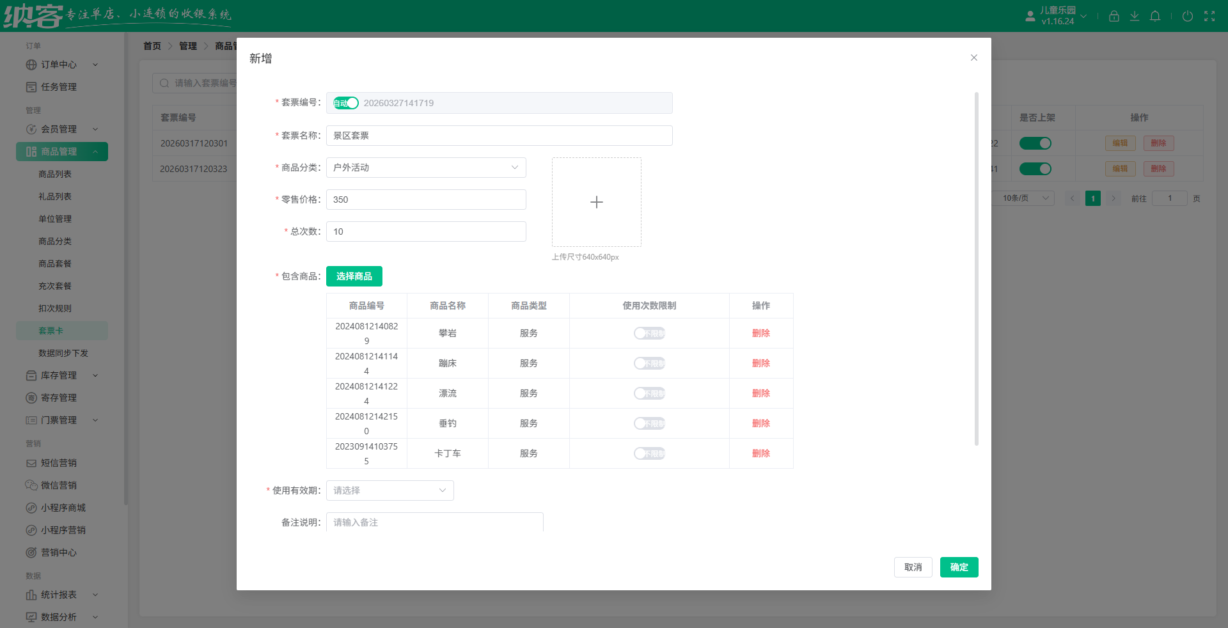Close the 新增 dialog with X icon
Screen dimensions: 1228x628
(x=973, y=58)
